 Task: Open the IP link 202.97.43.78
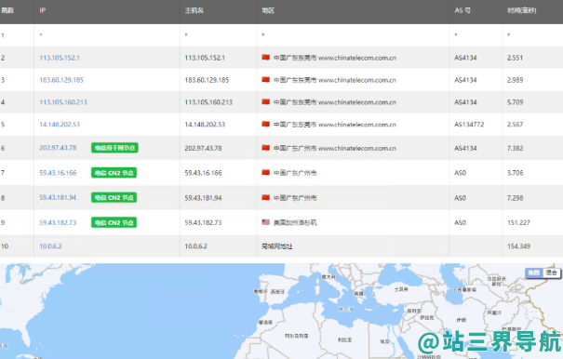(58, 148)
